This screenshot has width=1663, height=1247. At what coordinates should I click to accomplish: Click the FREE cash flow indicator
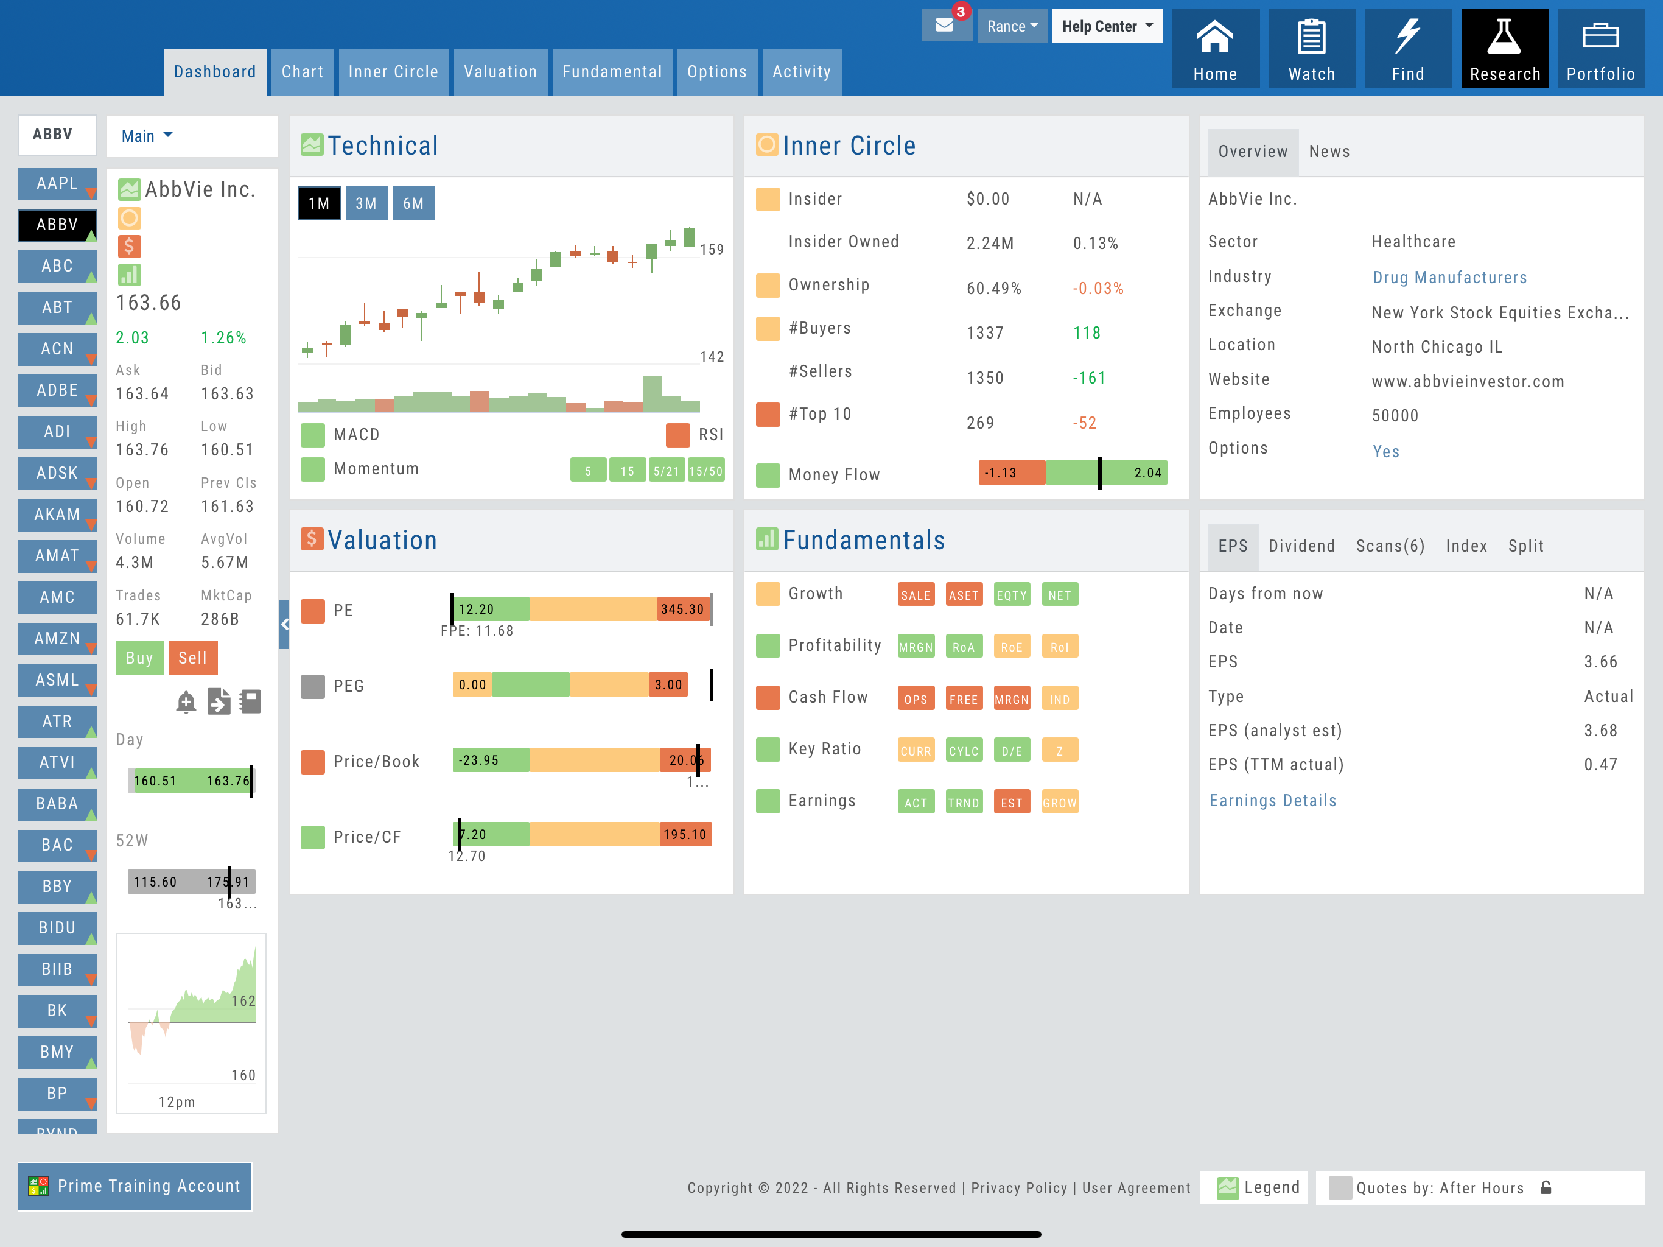tap(963, 699)
